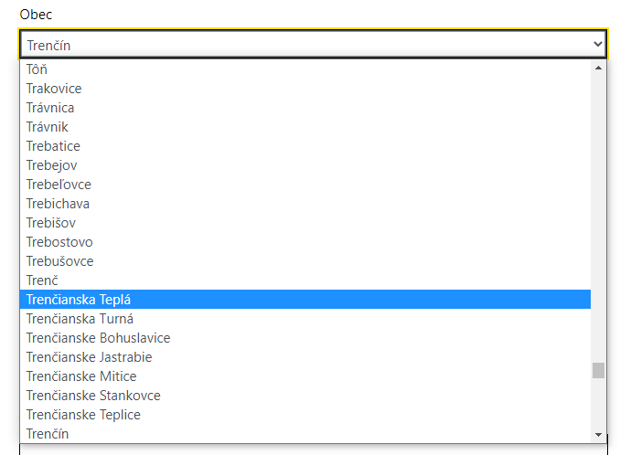Select Trenčianska Teplá from the list

point(305,300)
